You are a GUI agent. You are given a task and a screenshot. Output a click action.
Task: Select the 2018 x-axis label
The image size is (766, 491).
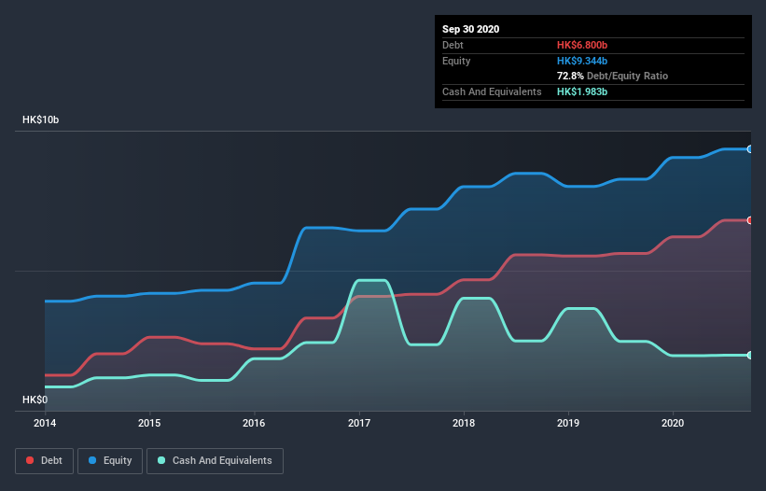[x=464, y=423]
